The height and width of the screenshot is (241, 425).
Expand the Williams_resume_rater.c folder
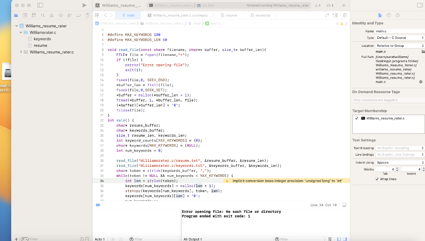tap(21, 52)
